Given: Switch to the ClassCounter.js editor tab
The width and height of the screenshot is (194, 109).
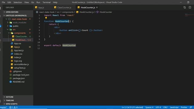Looking at the screenshot, I should point(64,8).
